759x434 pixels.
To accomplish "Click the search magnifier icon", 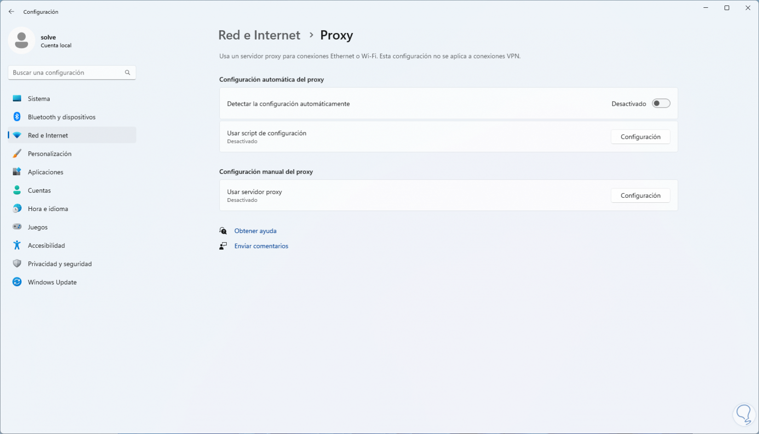I will pyautogui.click(x=127, y=73).
